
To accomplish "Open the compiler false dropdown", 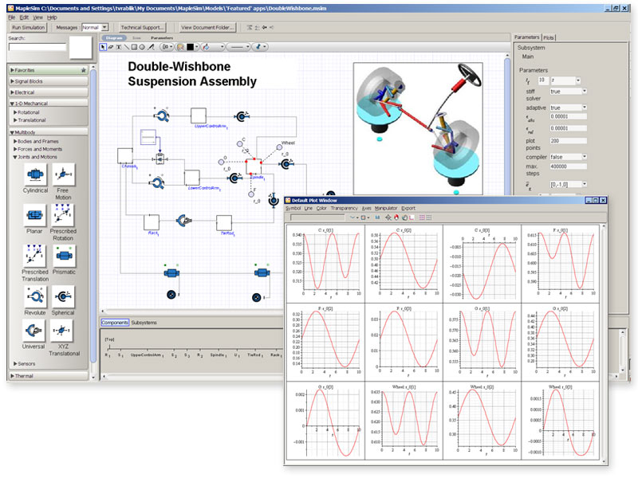I will [568, 157].
